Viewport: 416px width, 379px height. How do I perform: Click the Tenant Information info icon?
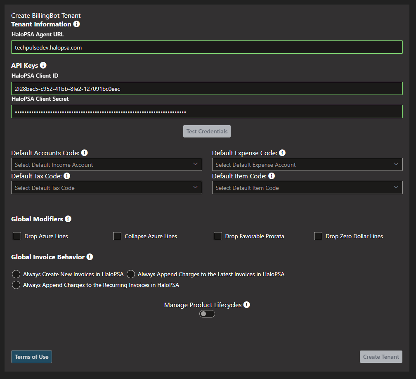click(x=76, y=24)
